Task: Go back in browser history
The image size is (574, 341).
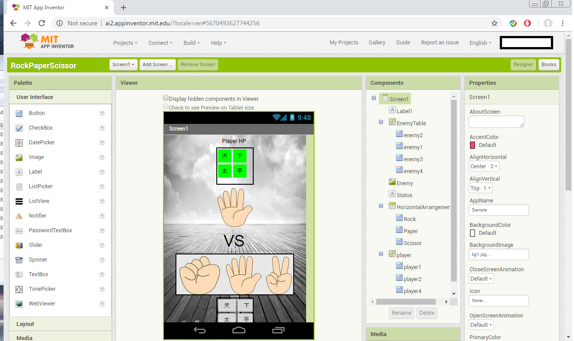Action: coord(13,23)
